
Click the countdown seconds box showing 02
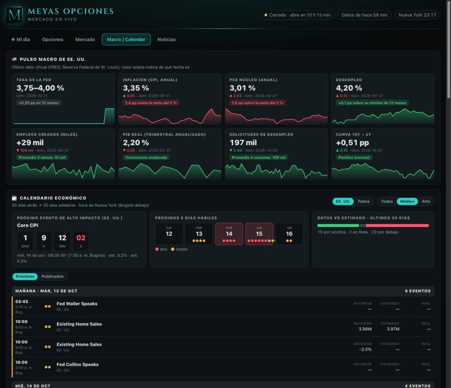81,241
